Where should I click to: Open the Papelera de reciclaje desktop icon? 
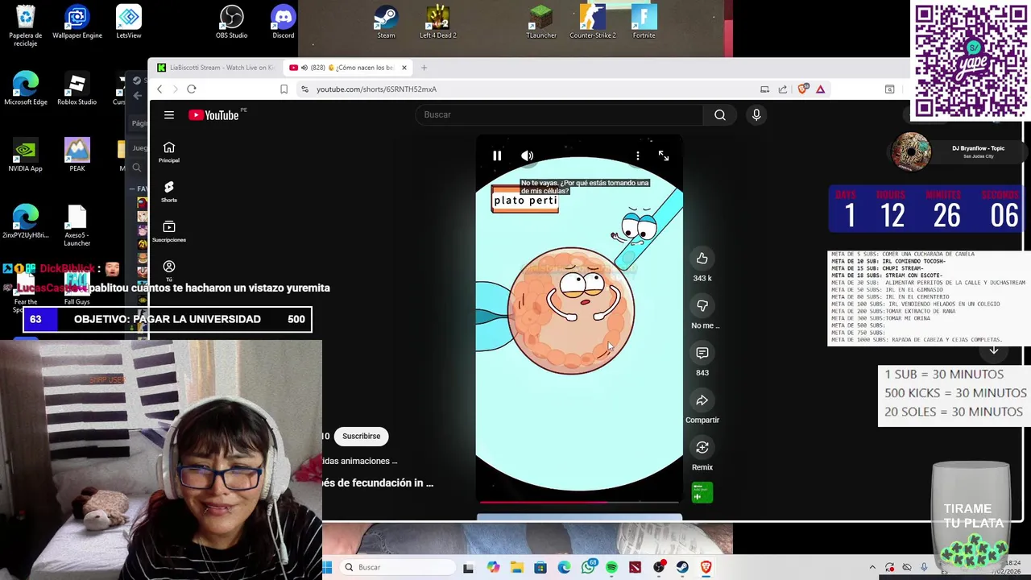(26, 26)
